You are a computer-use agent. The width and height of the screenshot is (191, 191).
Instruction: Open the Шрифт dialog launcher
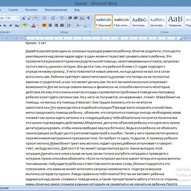pyautogui.click(x=38, y=32)
